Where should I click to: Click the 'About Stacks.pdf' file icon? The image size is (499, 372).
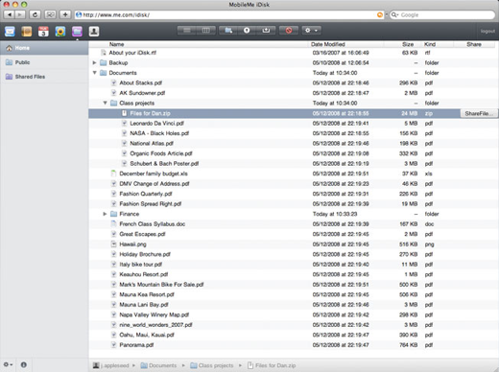pyautogui.click(x=113, y=82)
